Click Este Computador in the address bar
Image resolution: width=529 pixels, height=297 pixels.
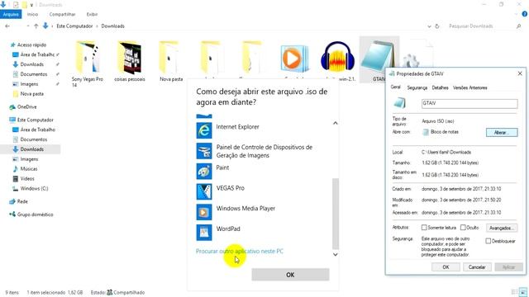74,26
